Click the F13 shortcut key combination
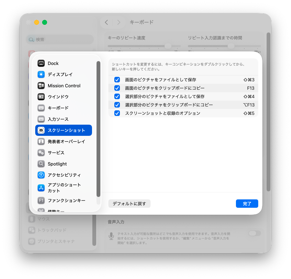This screenshot has width=291, height=279. pyautogui.click(x=251, y=88)
